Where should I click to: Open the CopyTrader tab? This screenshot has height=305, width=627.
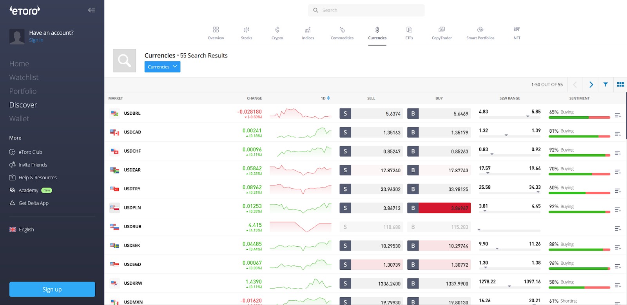[442, 33]
